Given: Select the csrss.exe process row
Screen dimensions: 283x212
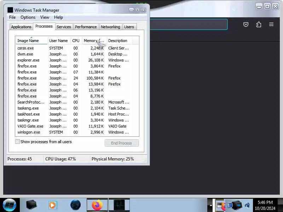Looking at the screenshot, I should 77,48.
